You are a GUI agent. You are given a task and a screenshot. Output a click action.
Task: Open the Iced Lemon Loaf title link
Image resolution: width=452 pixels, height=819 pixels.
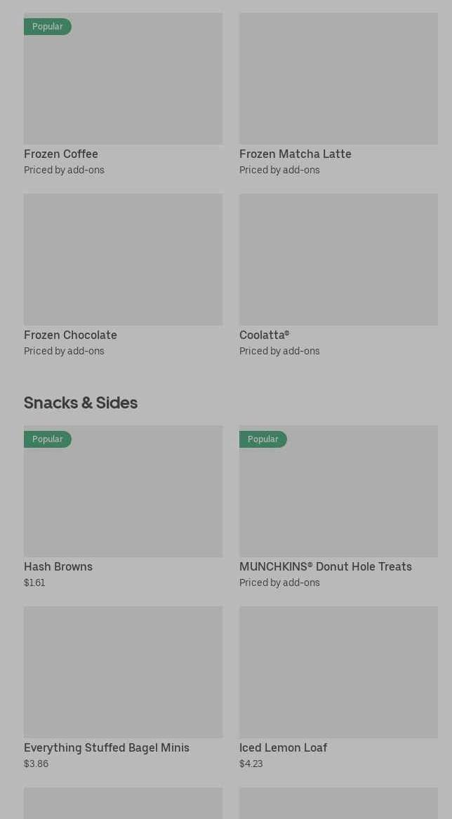pyautogui.click(x=283, y=747)
